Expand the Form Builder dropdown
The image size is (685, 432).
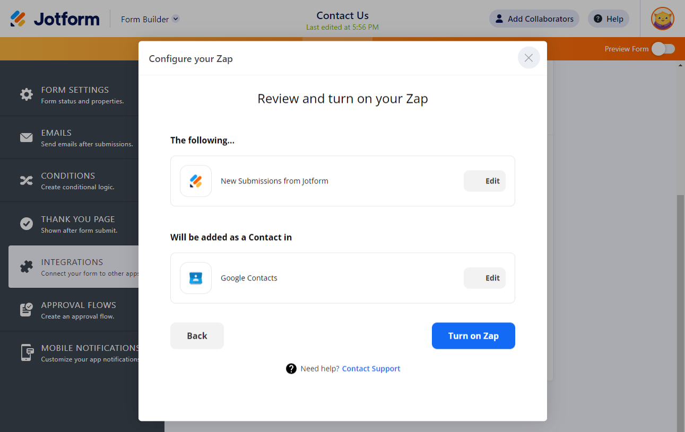pos(176,19)
